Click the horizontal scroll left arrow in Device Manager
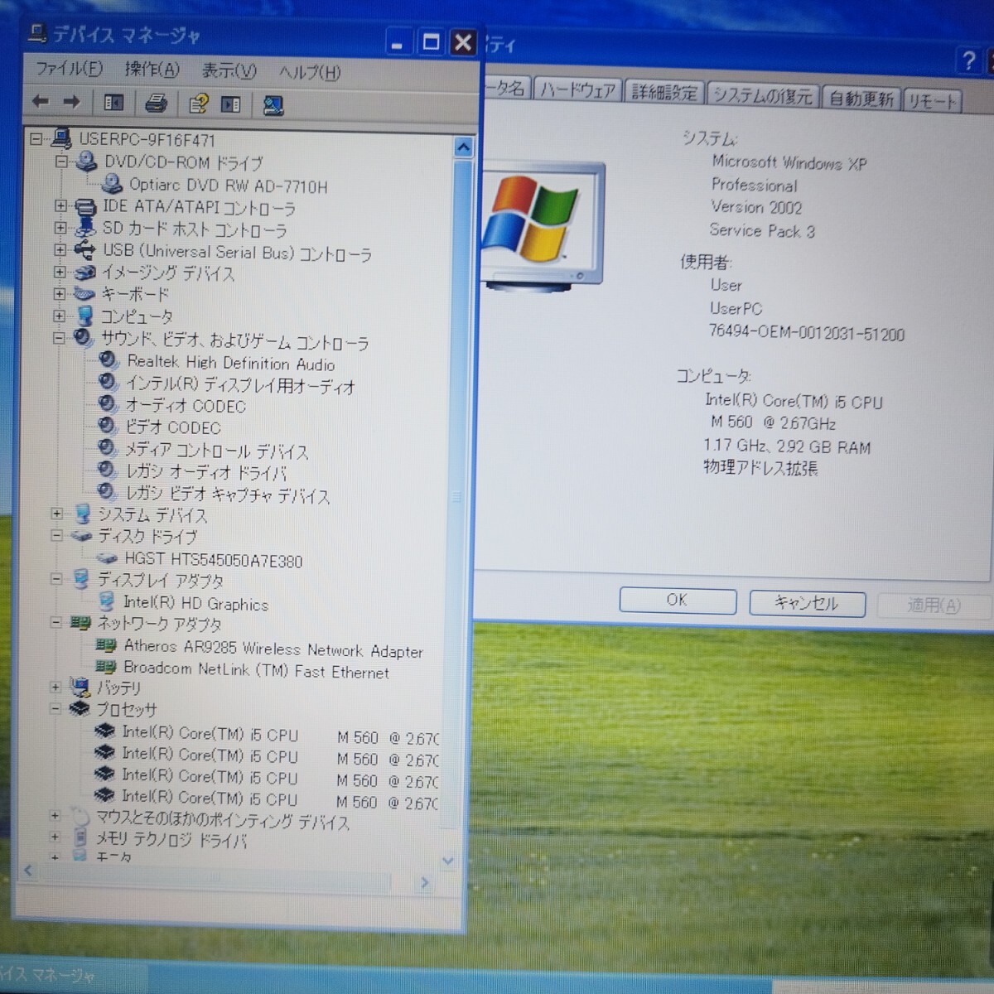The height and width of the screenshot is (994, 994). [29, 871]
